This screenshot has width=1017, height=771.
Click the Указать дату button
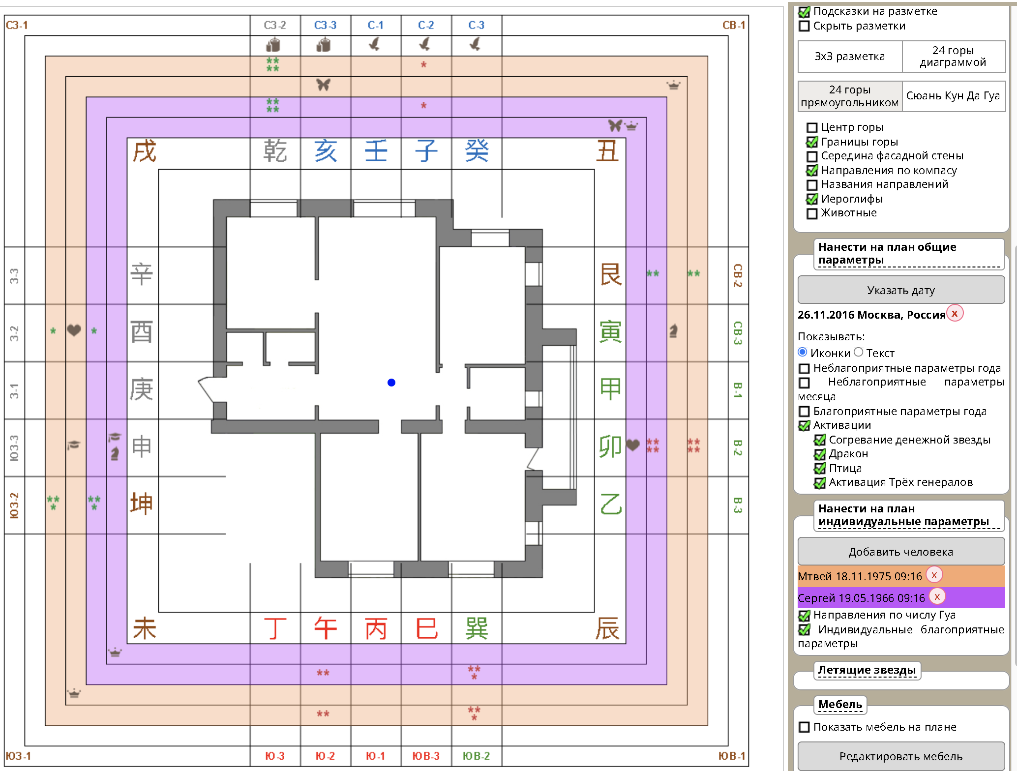coord(901,290)
